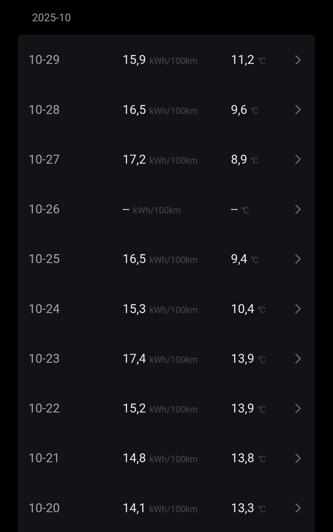Image resolution: width=333 pixels, height=532 pixels.
Task: Select the 13,8 °C temperature reading
Action: coord(248,458)
